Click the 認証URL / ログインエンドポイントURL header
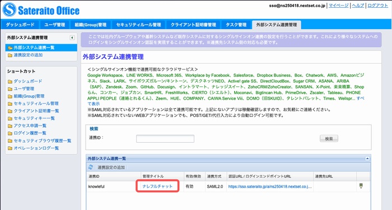The width and height of the screenshot is (392, 210). (x=270, y=176)
